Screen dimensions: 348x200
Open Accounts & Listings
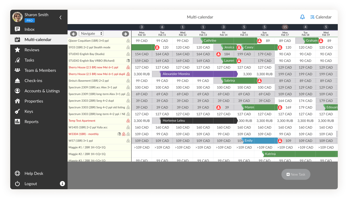39,91
